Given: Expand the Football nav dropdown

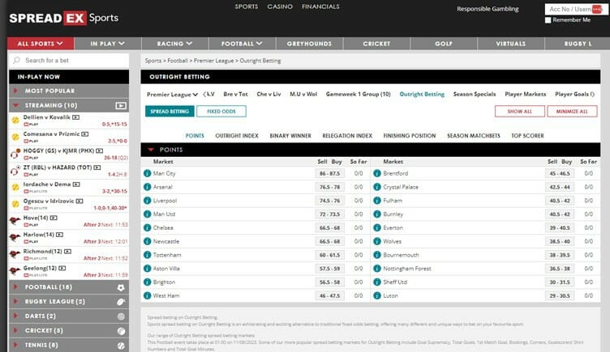Looking at the screenshot, I should (242, 44).
